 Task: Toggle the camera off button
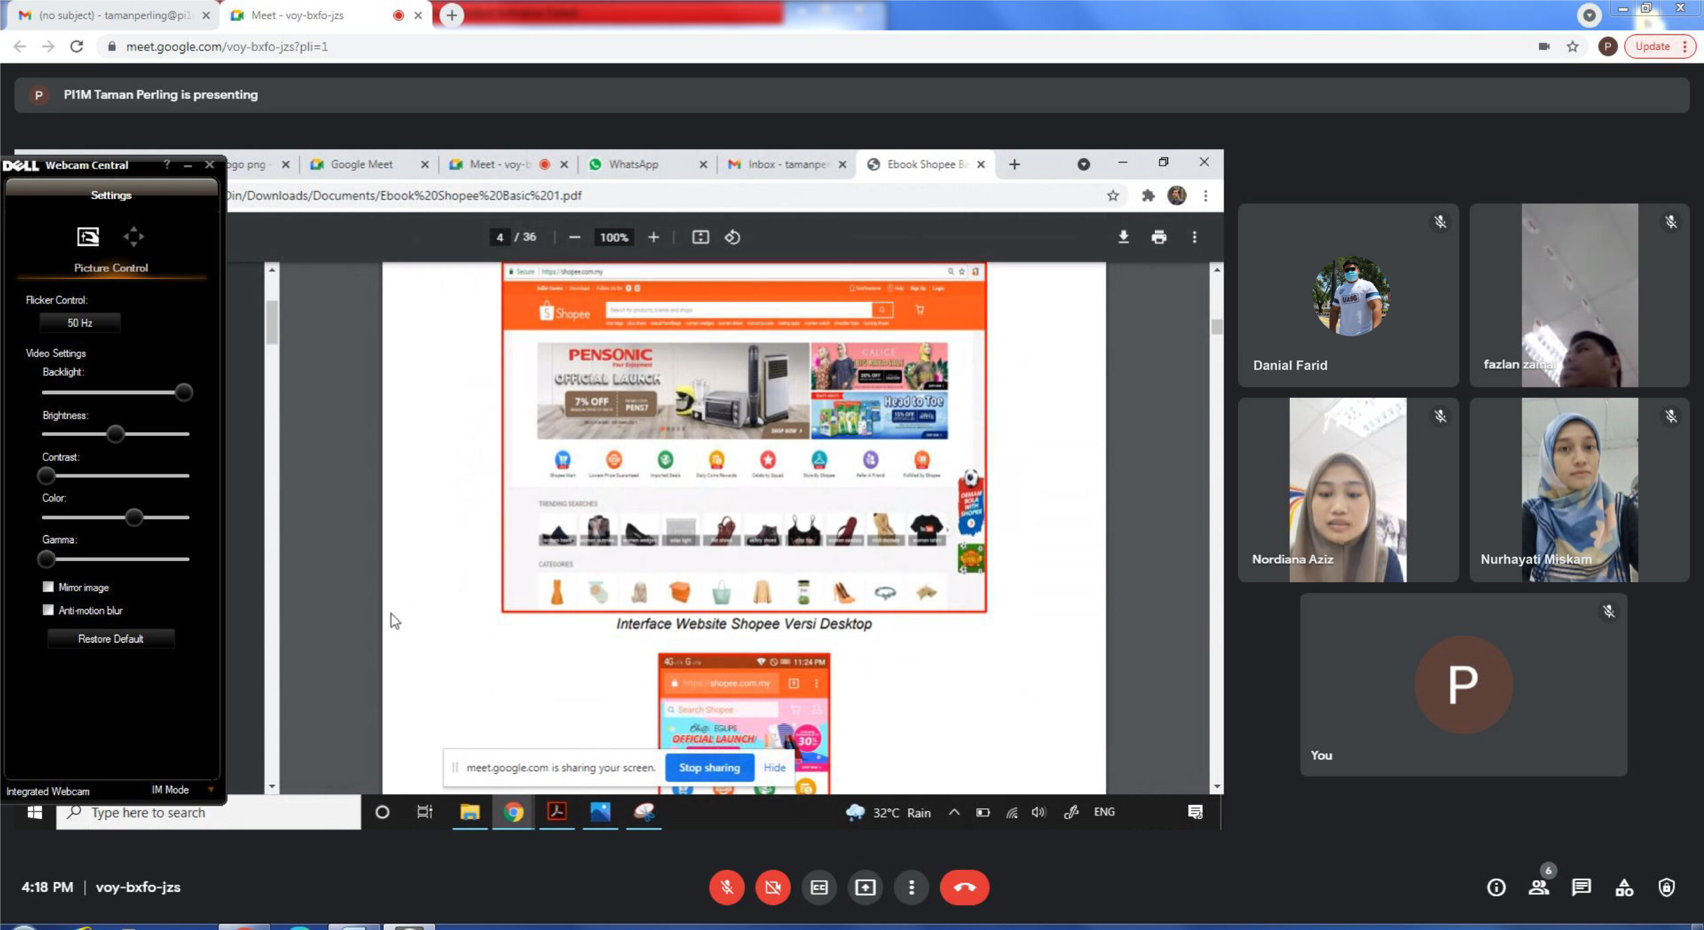[772, 887]
